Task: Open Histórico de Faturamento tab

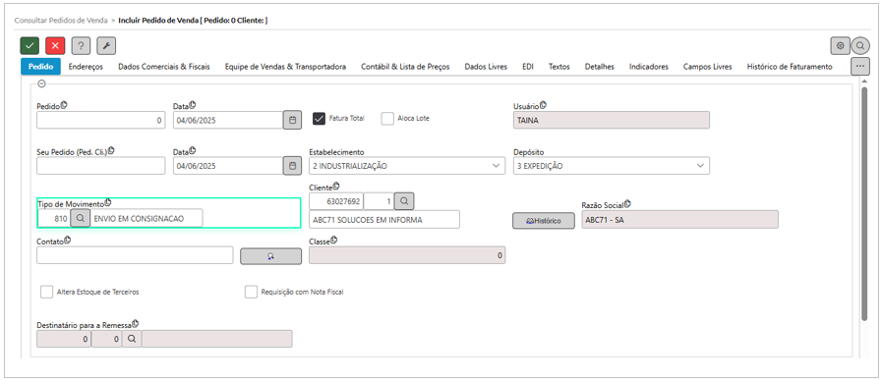Action: tap(790, 67)
